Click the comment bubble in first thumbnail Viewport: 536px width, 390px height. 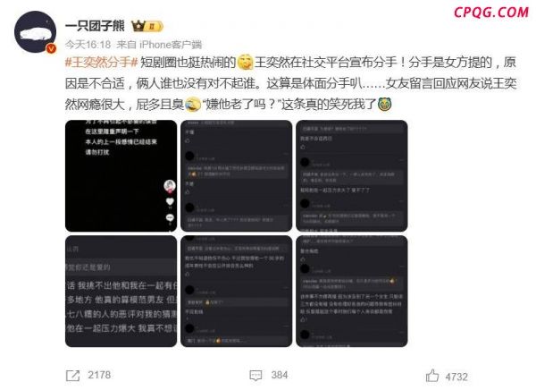click(170, 217)
